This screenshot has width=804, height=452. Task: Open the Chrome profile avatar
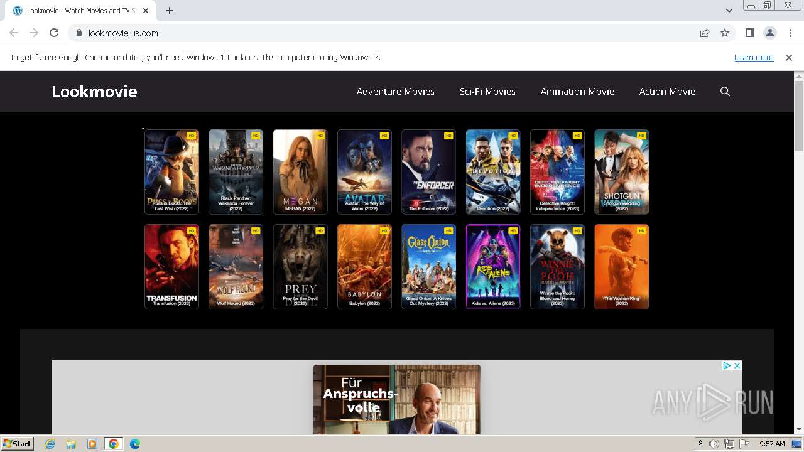tap(769, 33)
